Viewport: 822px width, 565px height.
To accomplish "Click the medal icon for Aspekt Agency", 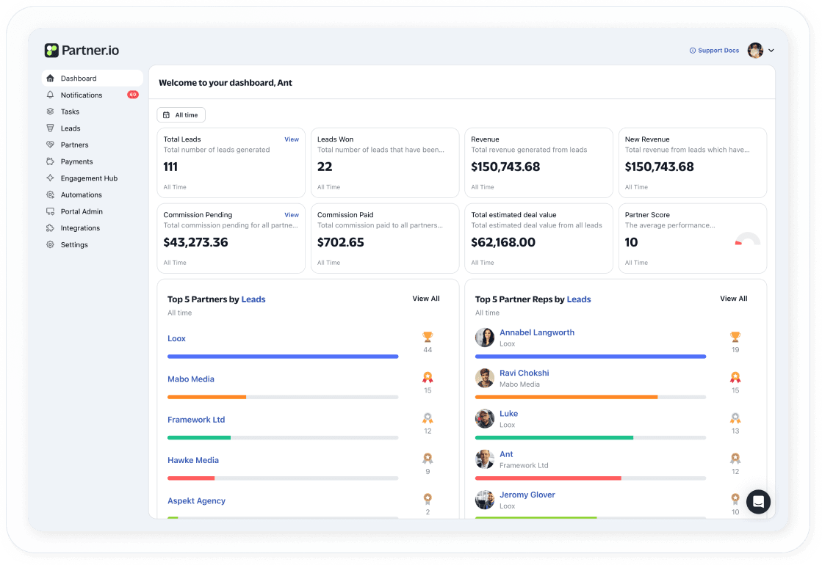I will pos(428,498).
